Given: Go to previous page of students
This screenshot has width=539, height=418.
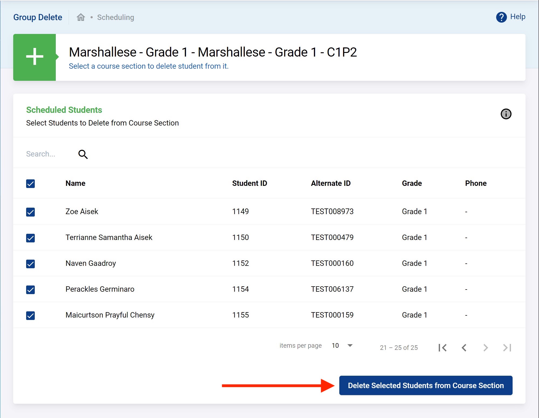Looking at the screenshot, I should (x=464, y=348).
